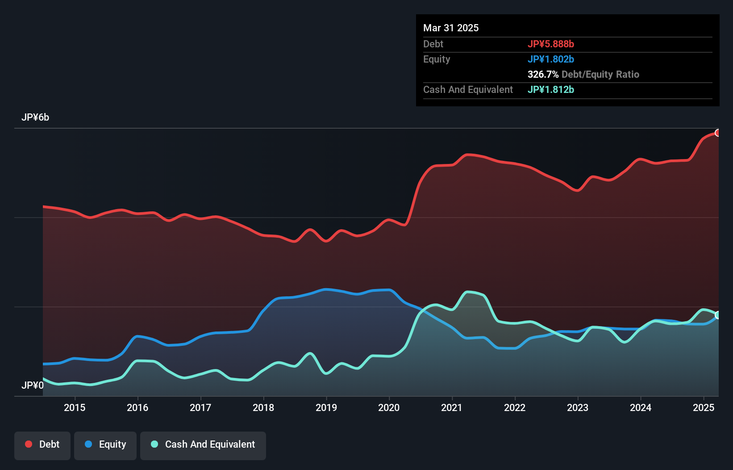Select the 2023 x-axis label
733x470 pixels.
tap(578, 407)
